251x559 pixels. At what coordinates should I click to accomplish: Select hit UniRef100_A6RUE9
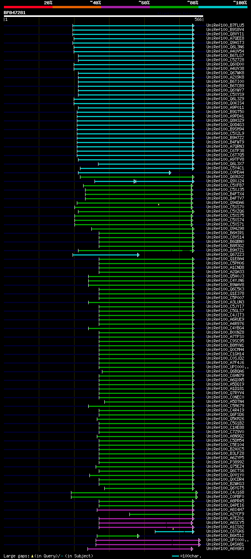tap(225, 319)
